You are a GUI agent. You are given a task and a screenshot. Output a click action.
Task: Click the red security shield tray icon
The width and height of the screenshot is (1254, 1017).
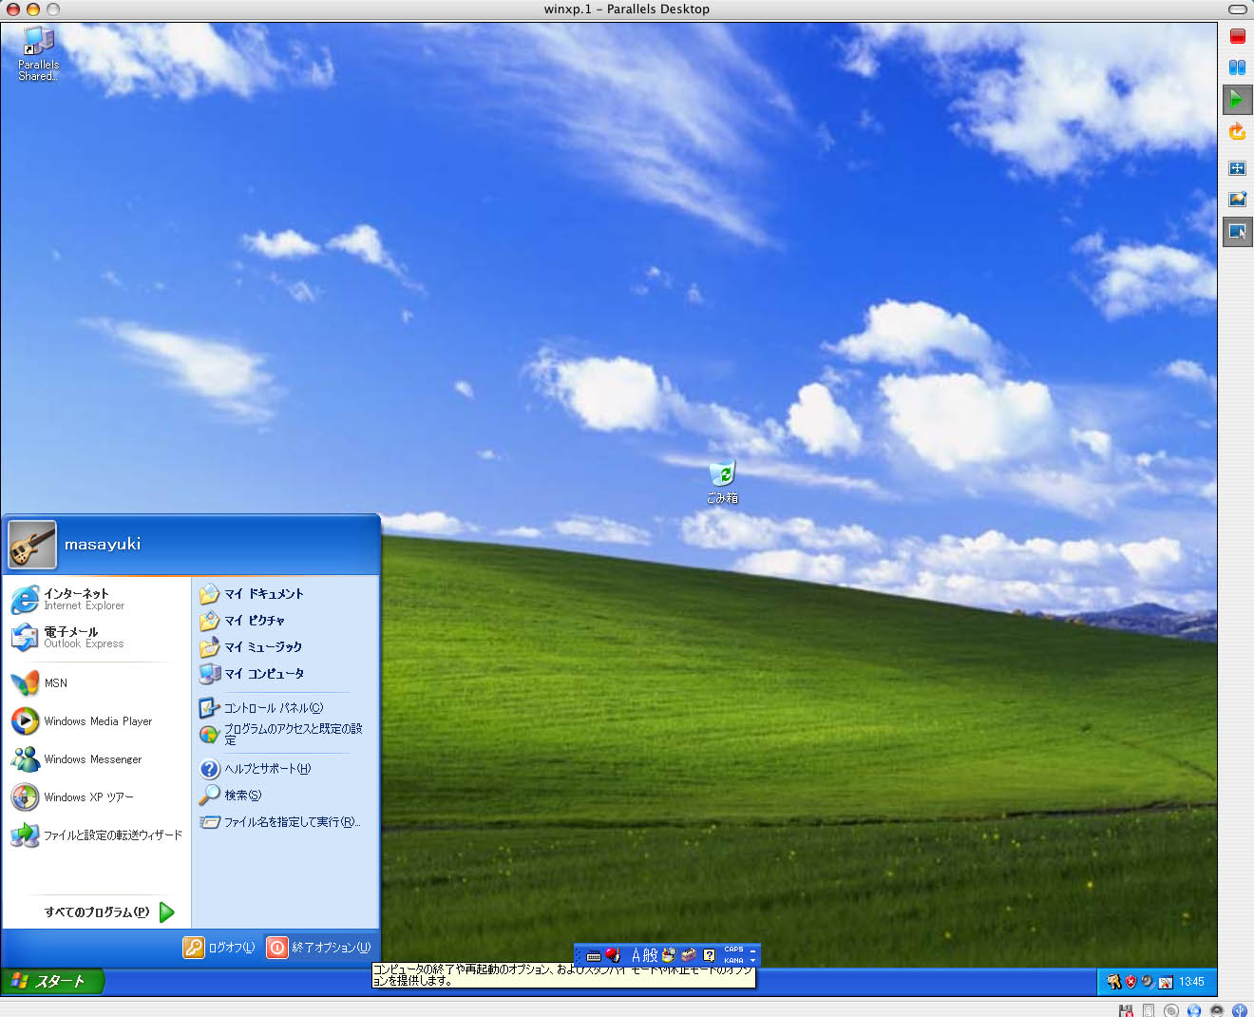pos(1130,982)
